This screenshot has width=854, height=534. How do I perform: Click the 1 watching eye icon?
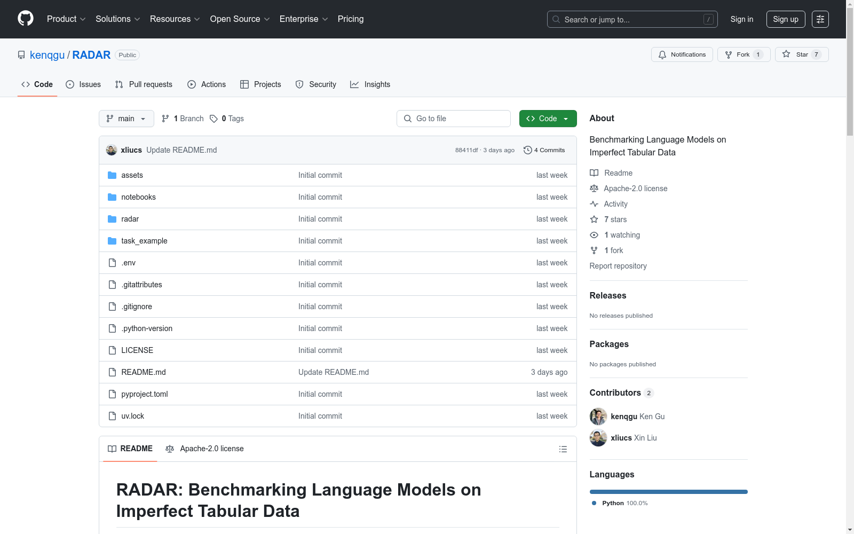594,235
